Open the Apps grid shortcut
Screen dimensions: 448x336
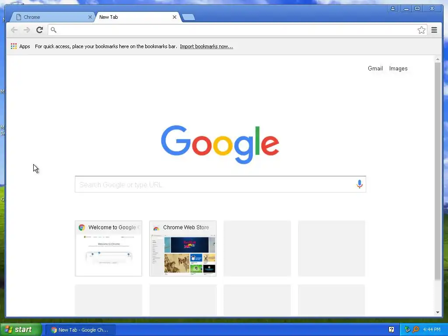(20, 46)
